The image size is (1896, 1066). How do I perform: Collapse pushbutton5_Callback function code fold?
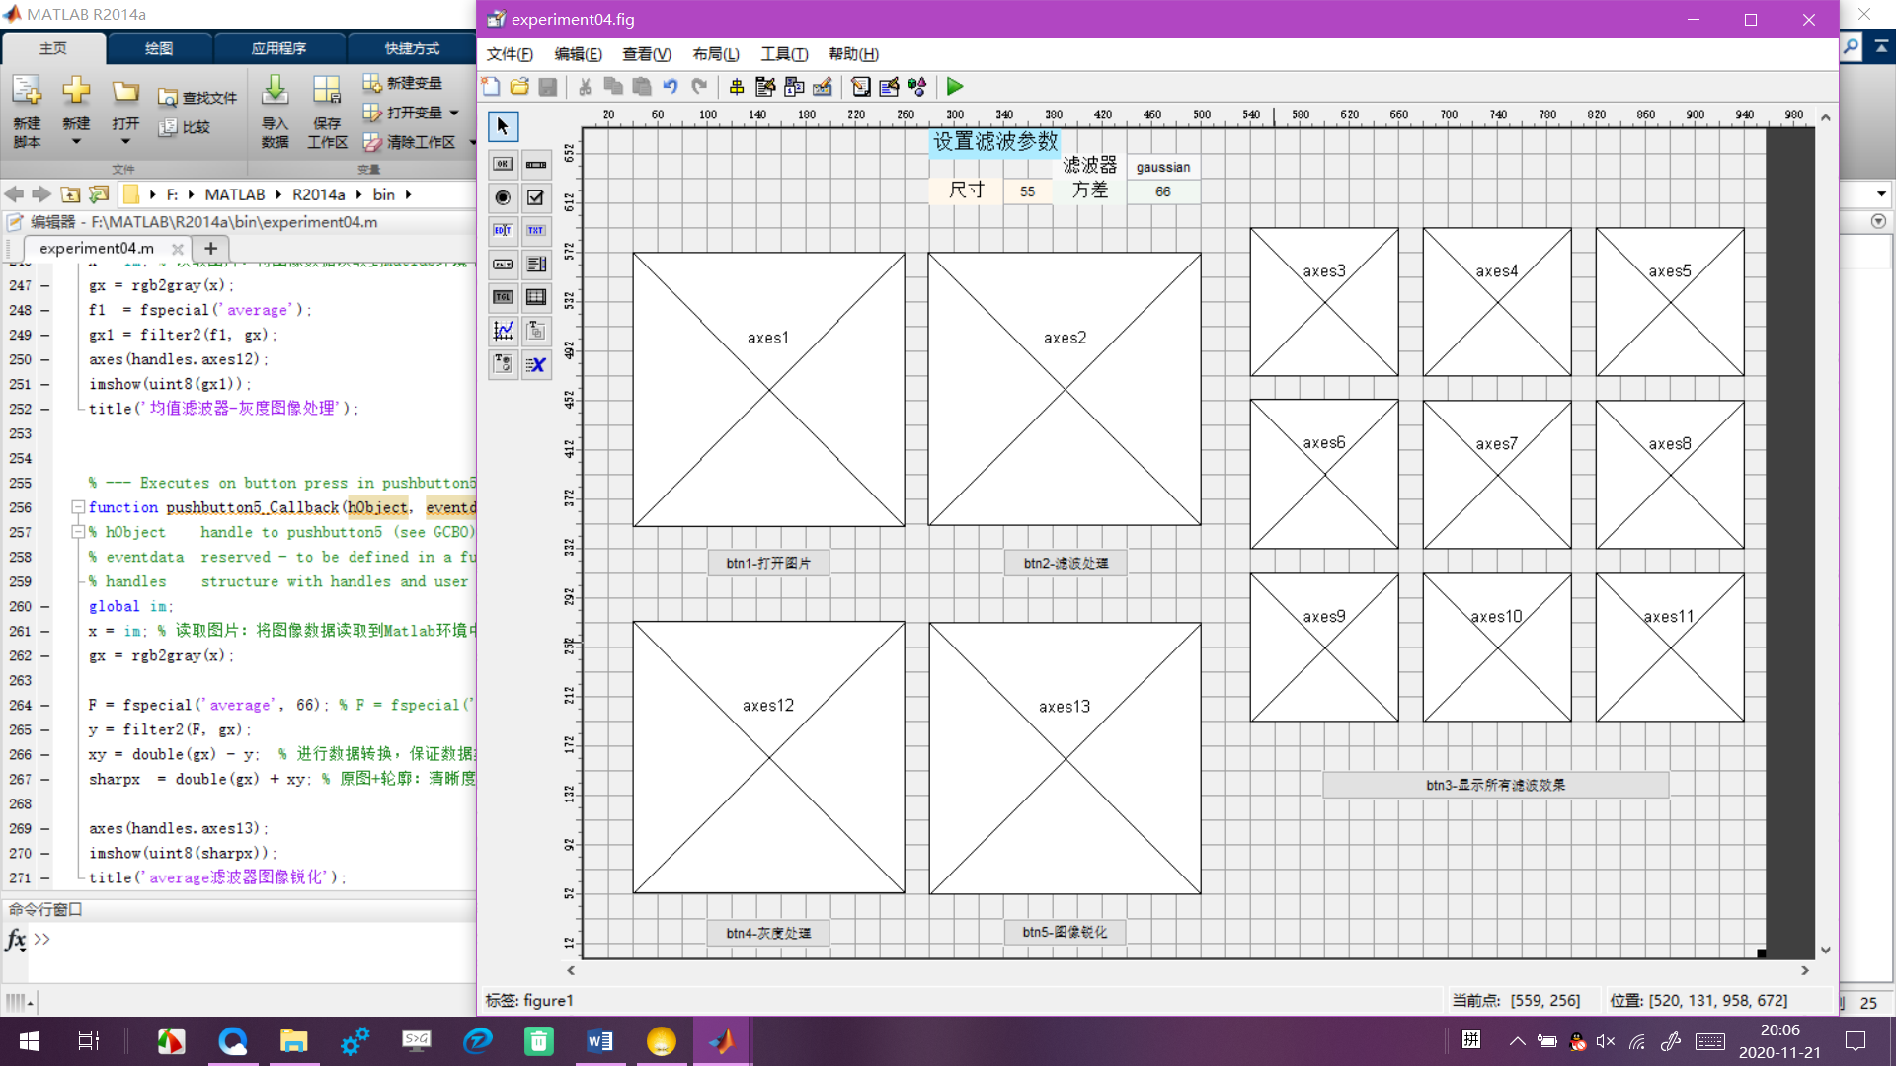pos(77,507)
